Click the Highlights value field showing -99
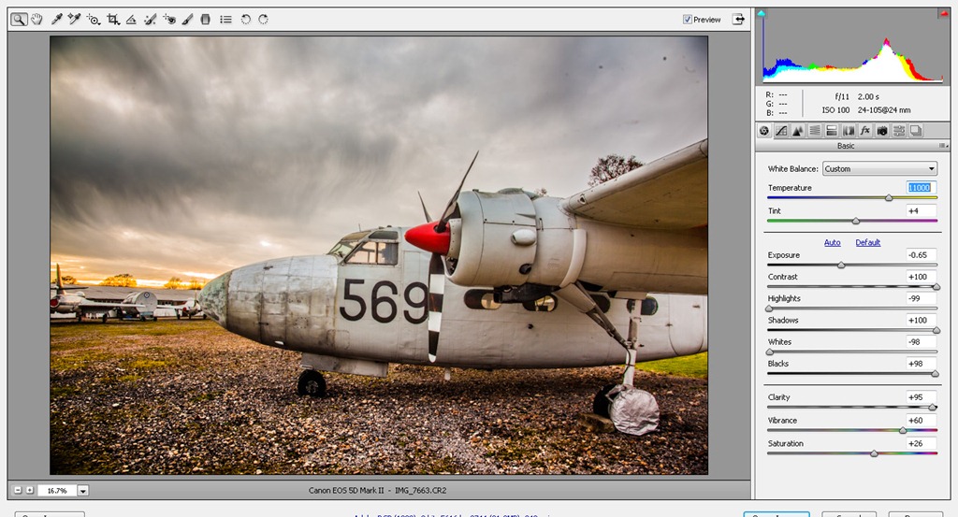958x517 pixels. click(x=921, y=298)
